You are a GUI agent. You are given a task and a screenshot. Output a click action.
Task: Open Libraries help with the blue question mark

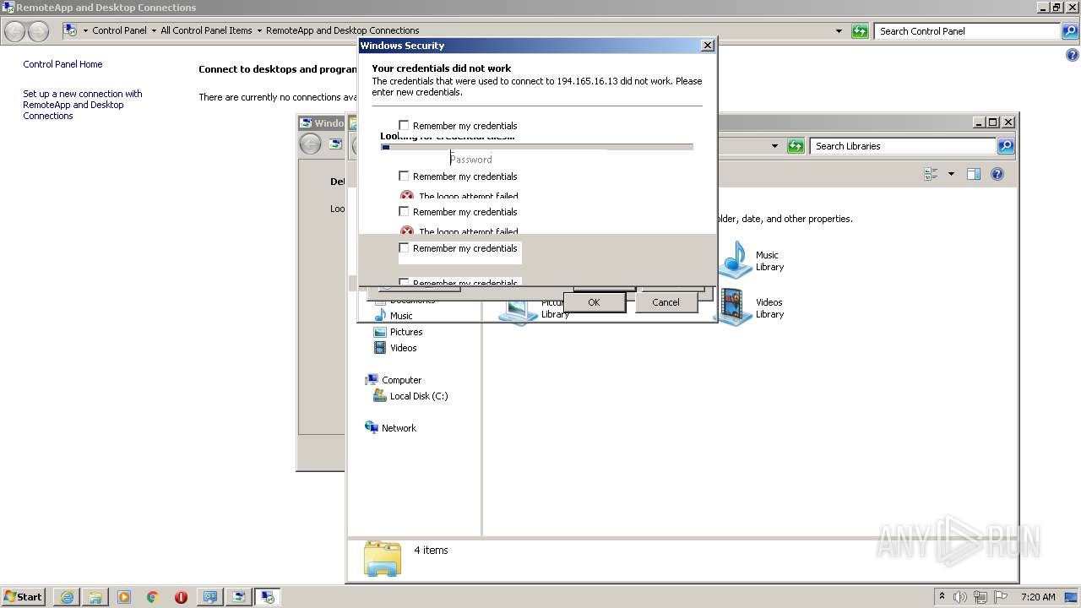tap(997, 174)
